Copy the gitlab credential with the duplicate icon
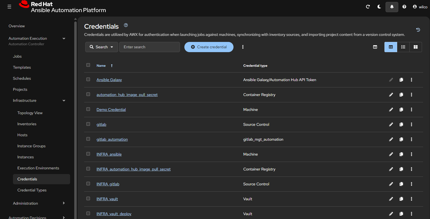Viewport: 430px width, 219px height. click(x=401, y=124)
